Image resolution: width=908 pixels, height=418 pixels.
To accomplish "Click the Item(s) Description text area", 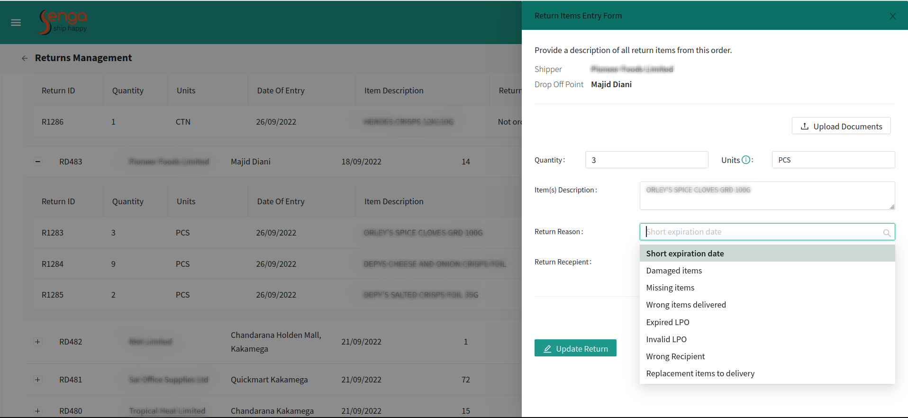I will [767, 196].
